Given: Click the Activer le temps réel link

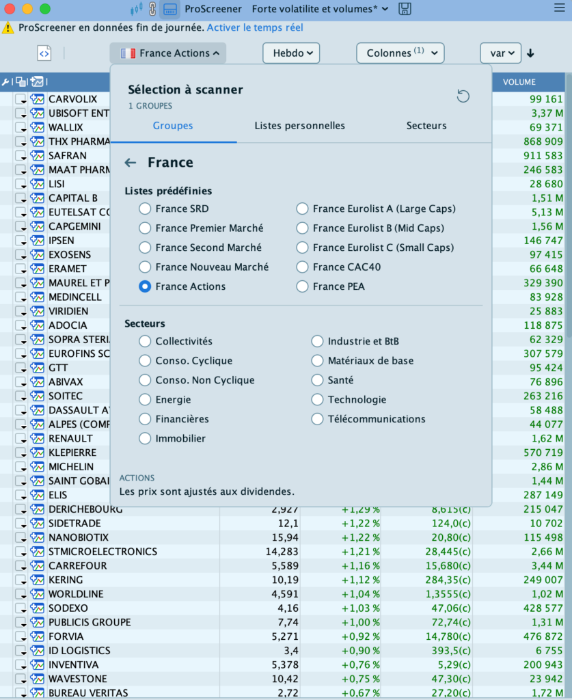Looking at the screenshot, I should click(x=255, y=28).
